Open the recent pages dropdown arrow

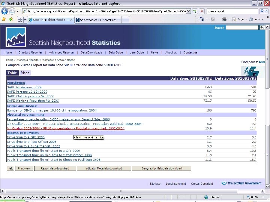(18, 12)
